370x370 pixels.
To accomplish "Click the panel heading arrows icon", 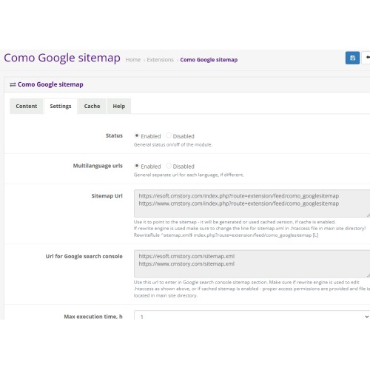I will [x=13, y=84].
